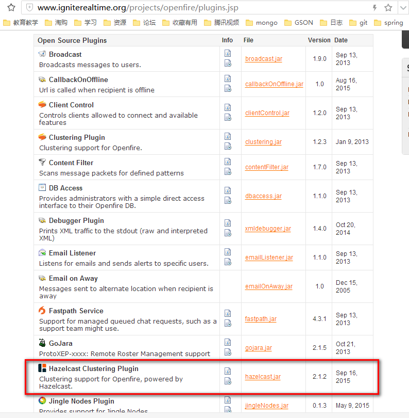Open the git bookmarks folder

(359, 23)
